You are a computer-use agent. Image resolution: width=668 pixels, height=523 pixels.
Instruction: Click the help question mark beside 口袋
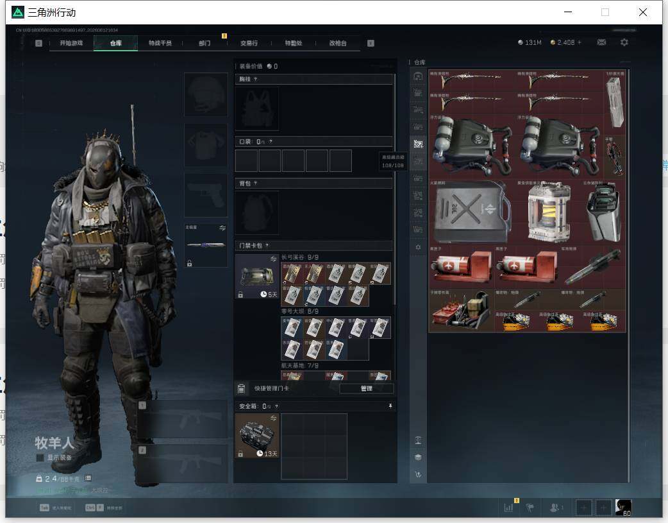point(271,142)
